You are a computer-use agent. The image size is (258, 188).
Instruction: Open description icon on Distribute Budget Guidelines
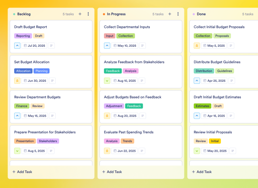click(232, 81)
